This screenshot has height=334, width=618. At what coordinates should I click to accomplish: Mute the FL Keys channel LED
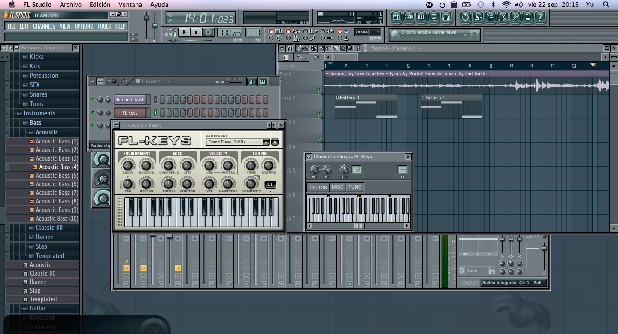click(93, 112)
